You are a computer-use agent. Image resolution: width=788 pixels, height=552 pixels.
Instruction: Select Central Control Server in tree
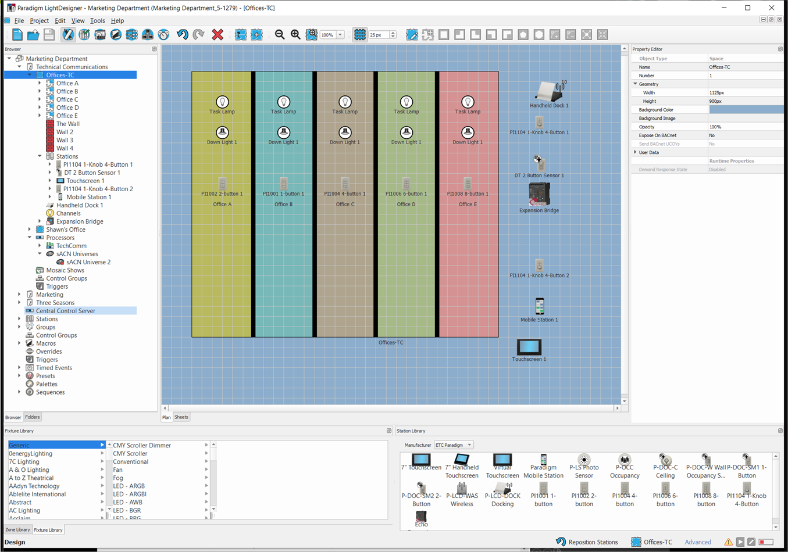click(x=65, y=311)
